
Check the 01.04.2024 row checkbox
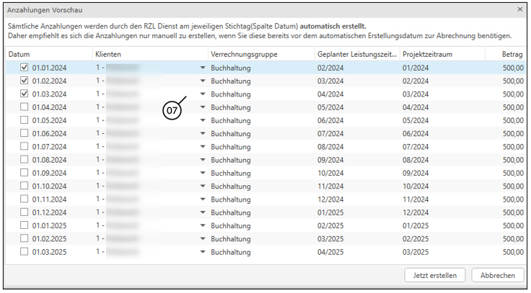click(x=25, y=107)
